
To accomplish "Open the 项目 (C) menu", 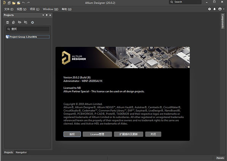I will tap(34, 9).
